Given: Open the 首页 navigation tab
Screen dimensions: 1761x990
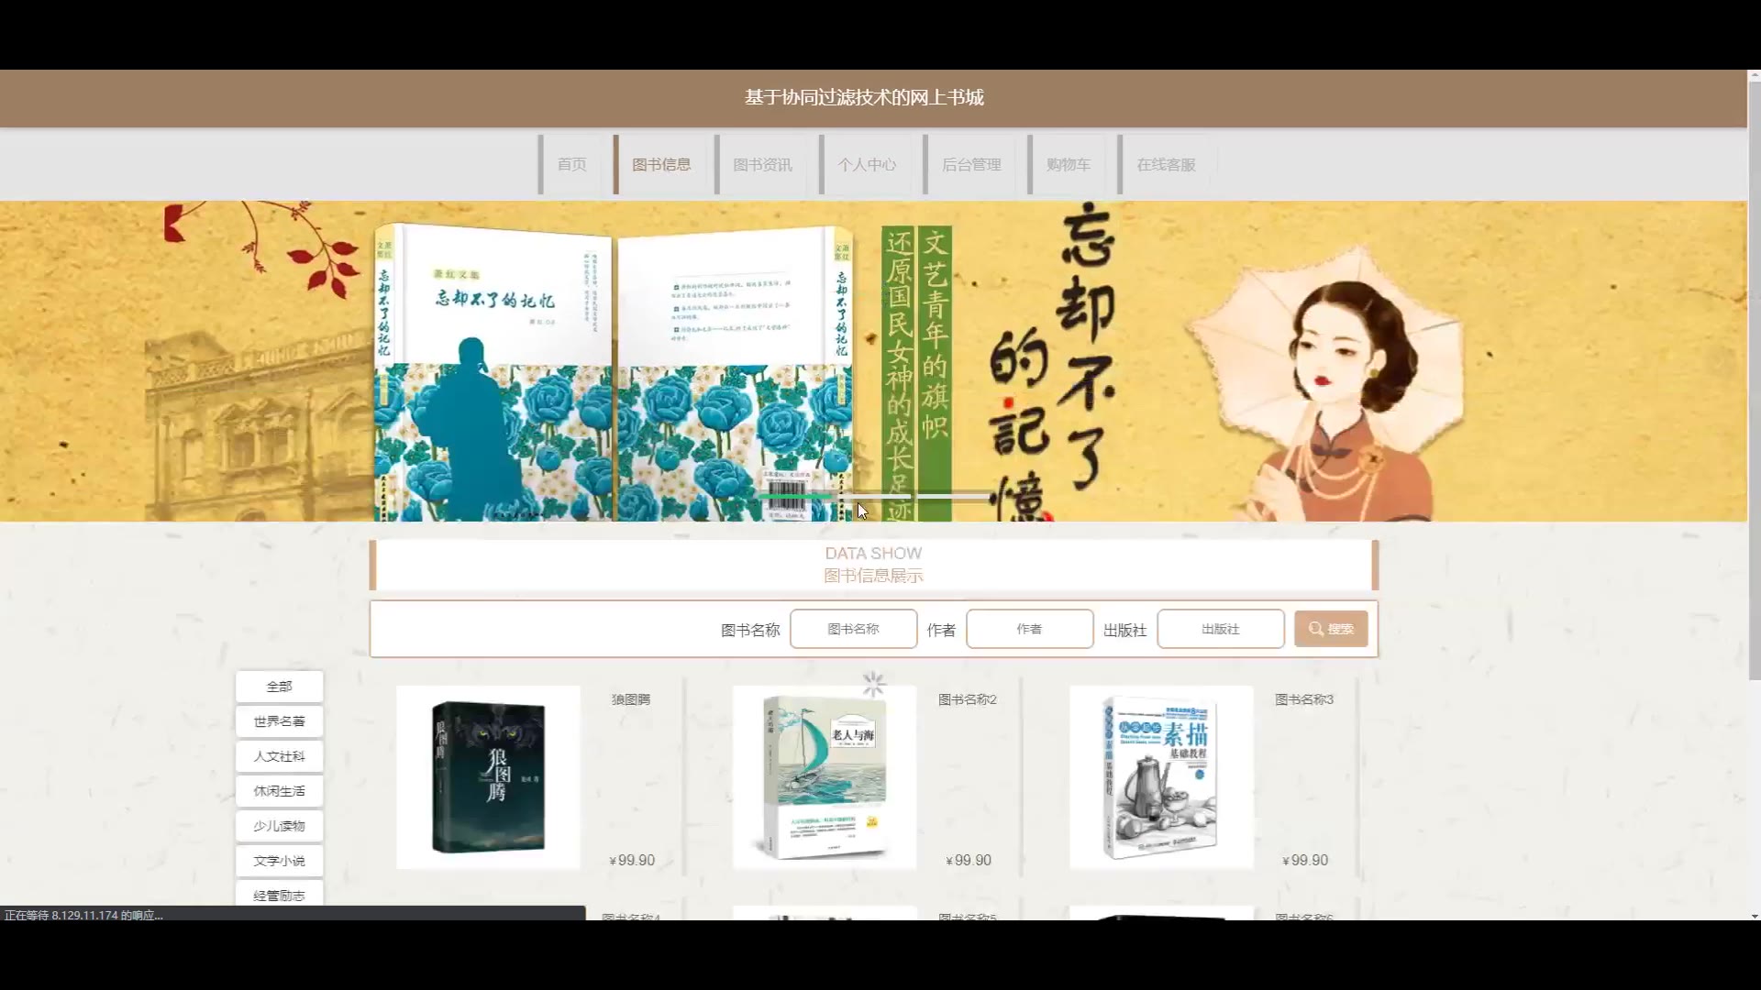Looking at the screenshot, I should (x=571, y=165).
